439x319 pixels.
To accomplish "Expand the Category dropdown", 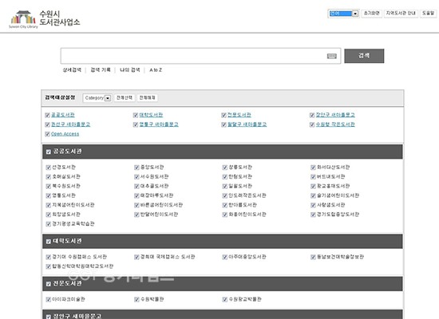I will coord(97,98).
